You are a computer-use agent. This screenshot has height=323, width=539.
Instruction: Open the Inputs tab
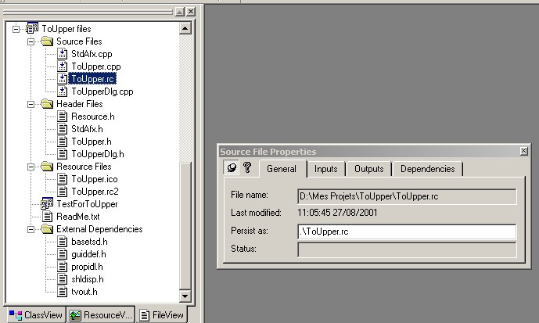[326, 169]
